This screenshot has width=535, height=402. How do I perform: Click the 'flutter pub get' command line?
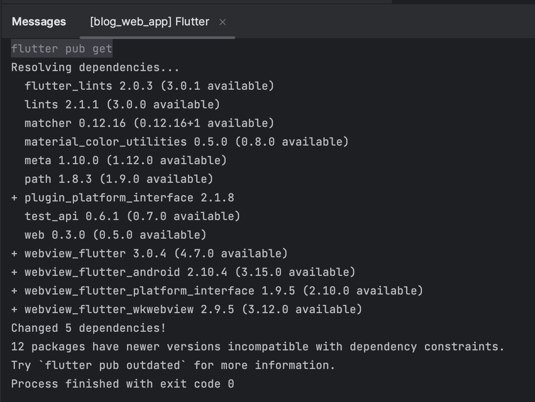pos(62,49)
